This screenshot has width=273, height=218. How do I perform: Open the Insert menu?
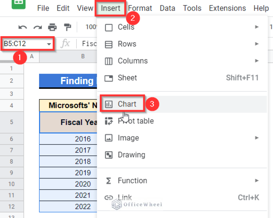pyautogui.click(x=111, y=8)
